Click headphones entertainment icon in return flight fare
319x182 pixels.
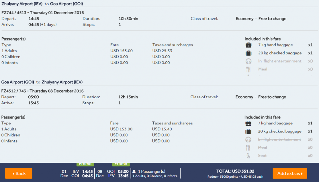pos(248,140)
